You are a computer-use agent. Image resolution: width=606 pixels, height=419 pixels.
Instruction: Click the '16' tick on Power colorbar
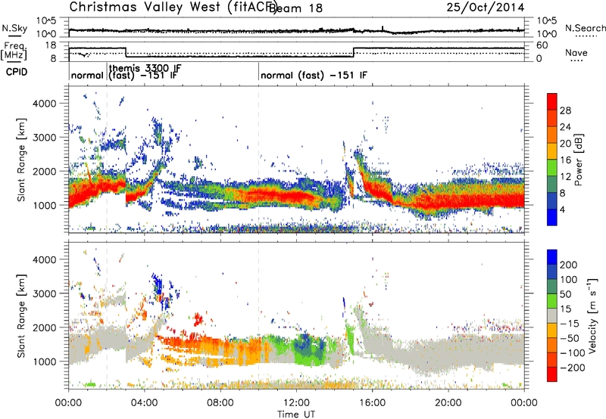click(x=565, y=160)
